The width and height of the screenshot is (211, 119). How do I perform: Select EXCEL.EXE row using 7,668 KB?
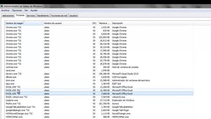click(x=99, y=94)
